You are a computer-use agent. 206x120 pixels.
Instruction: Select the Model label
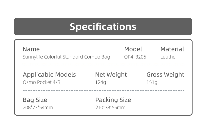coord(133,49)
